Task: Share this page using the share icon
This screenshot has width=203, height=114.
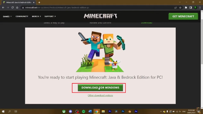Action: (176, 8)
